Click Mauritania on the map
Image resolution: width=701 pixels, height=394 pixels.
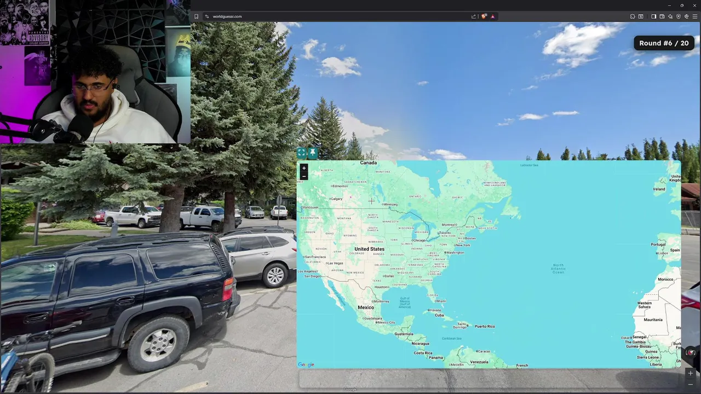[x=653, y=320]
